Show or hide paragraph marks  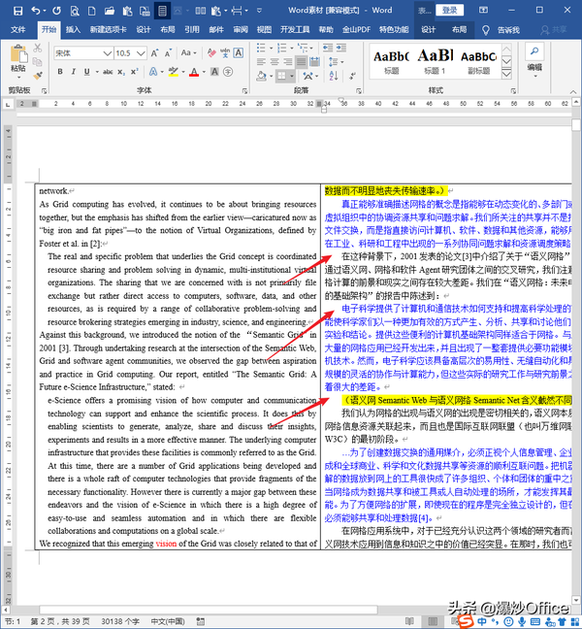[x=352, y=75]
